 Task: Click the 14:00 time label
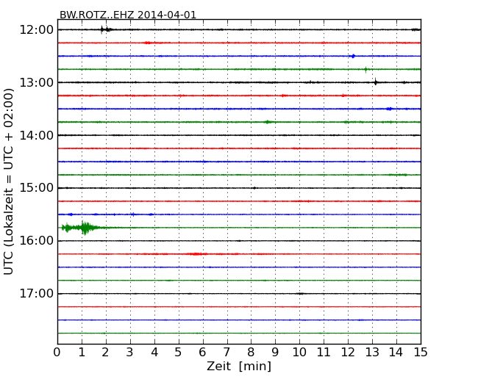[x=36, y=135]
